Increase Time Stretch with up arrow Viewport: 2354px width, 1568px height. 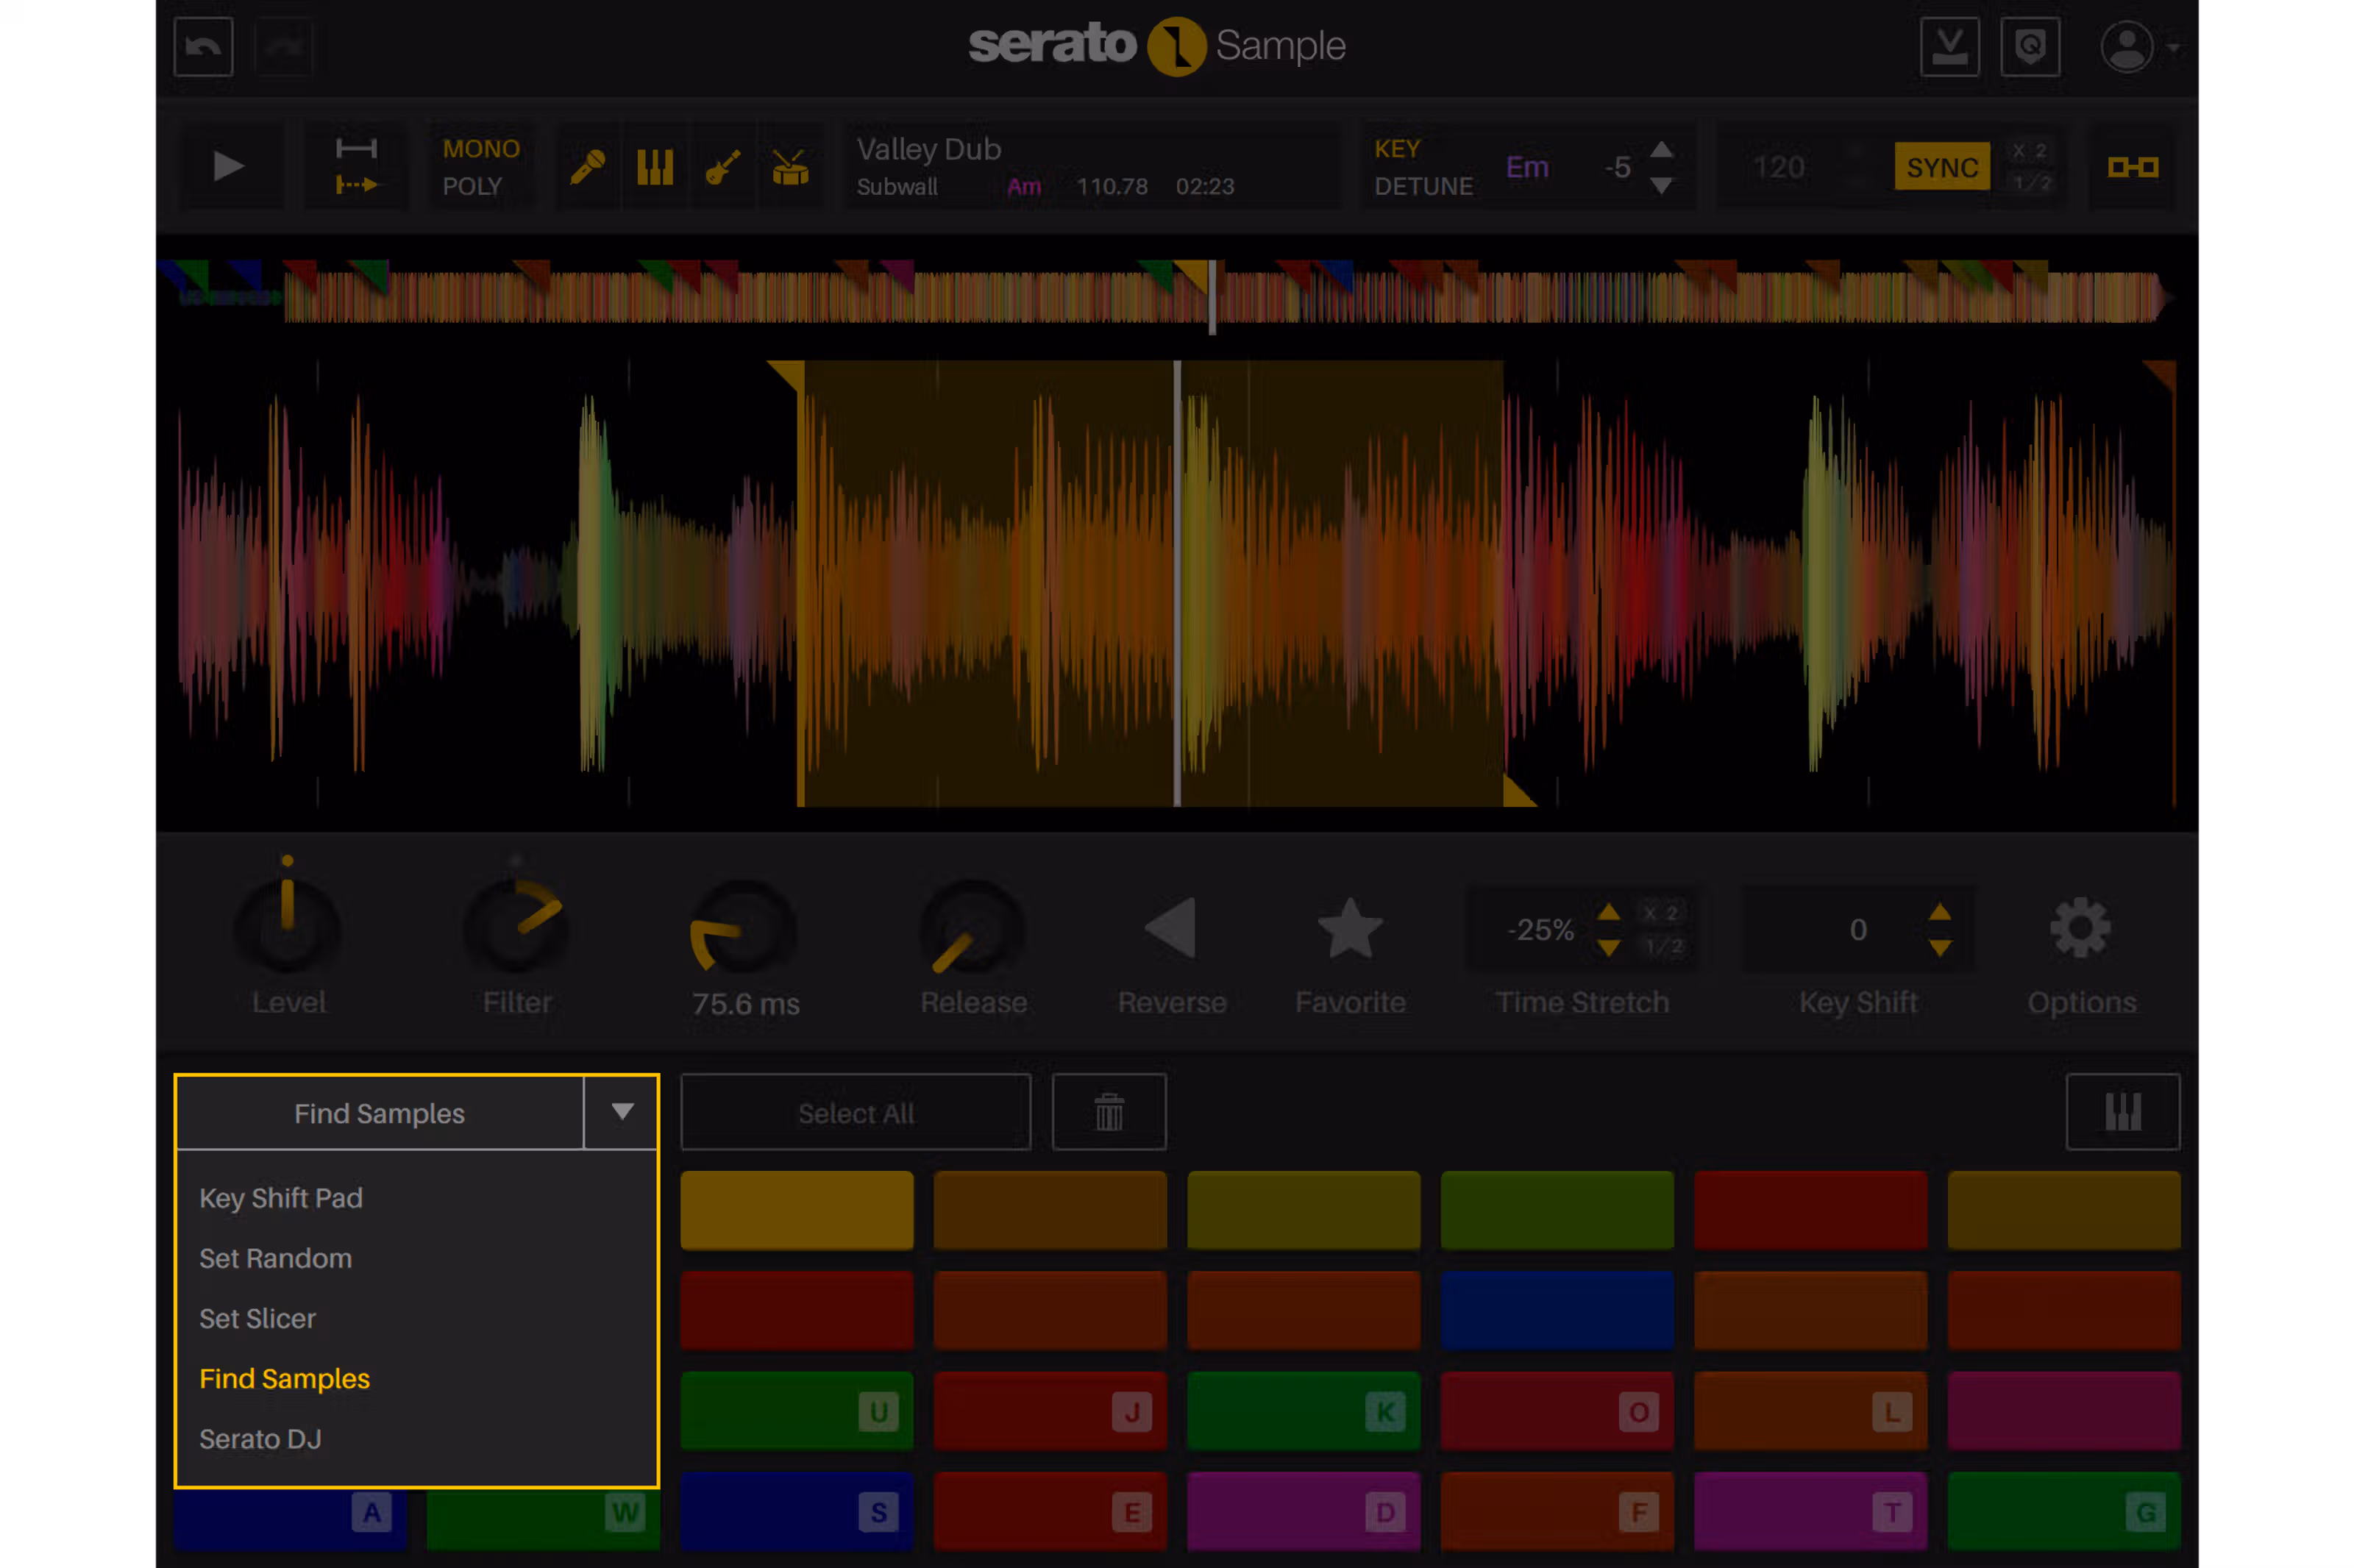click(x=1608, y=912)
